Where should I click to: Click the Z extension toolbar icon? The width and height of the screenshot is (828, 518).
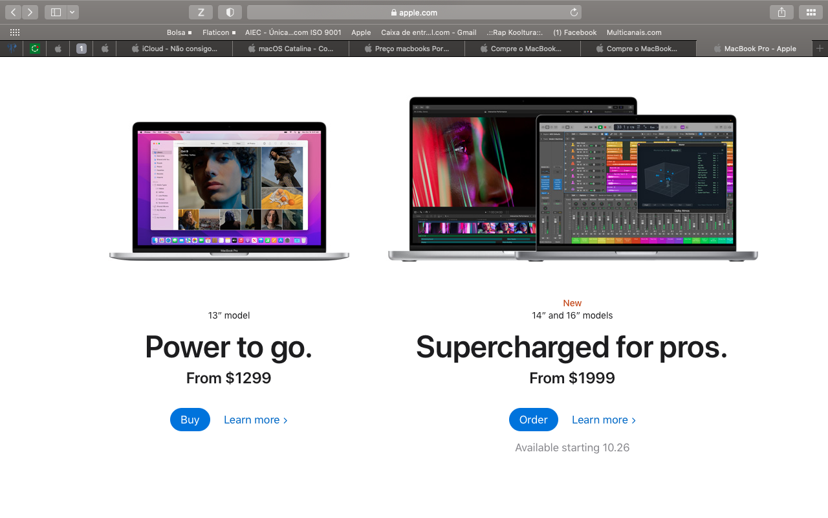point(201,12)
